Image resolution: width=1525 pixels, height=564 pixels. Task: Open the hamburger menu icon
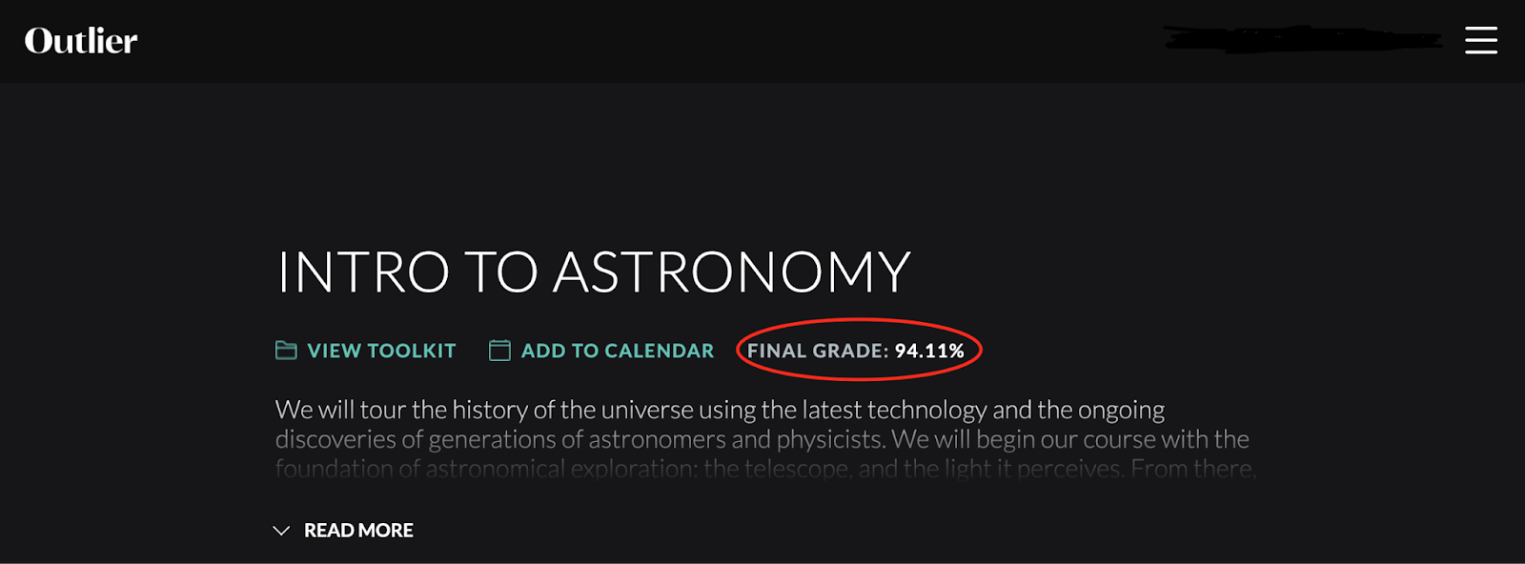[1480, 40]
